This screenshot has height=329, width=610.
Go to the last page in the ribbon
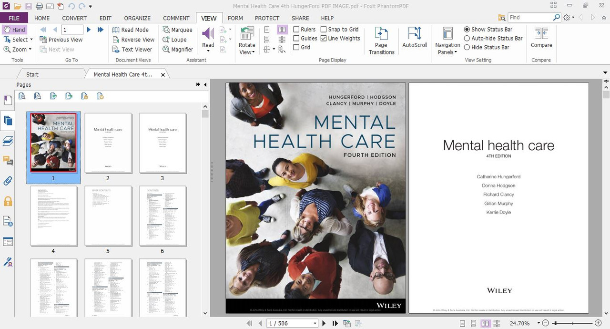pyautogui.click(x=101, y=30)
